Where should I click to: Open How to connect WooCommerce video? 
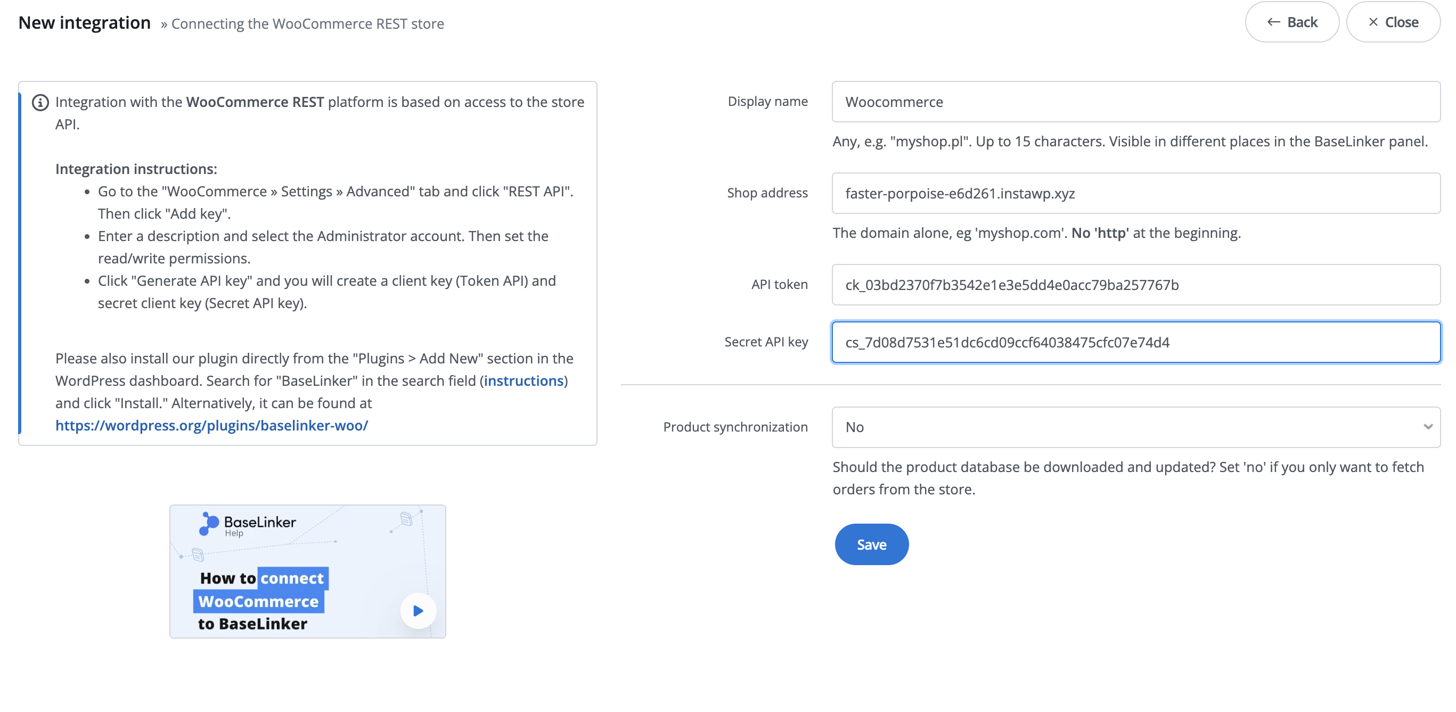[x=418, y=610]
